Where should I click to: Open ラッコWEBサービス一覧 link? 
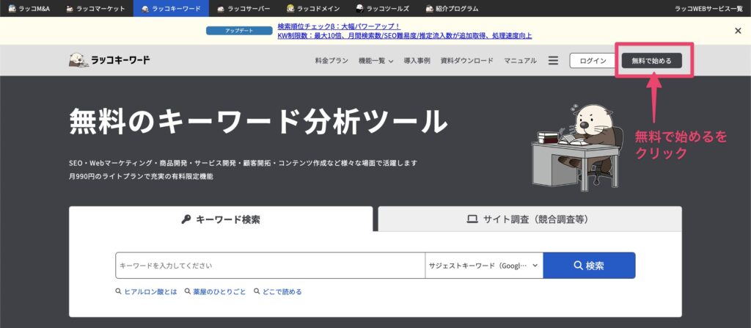point(709,8)
